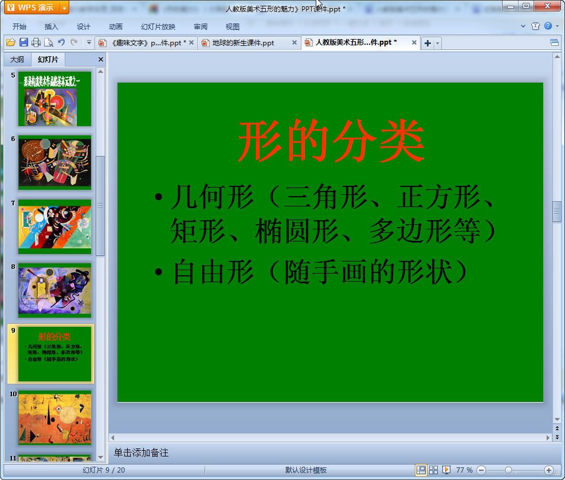The height and width of the screenshot is (480, 565).
Task: Switch to Normal view icon in status bar
Action: click(x=421, y=470)
